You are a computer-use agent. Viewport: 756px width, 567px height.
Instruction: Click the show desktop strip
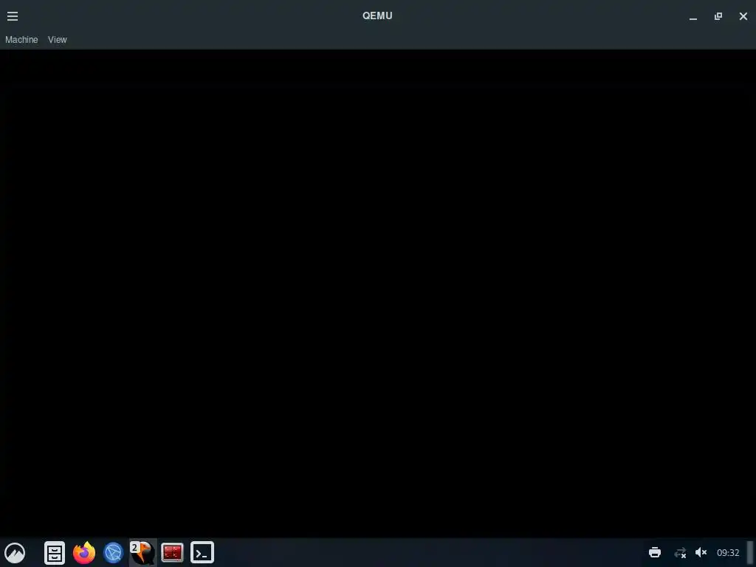click(750, 552)
